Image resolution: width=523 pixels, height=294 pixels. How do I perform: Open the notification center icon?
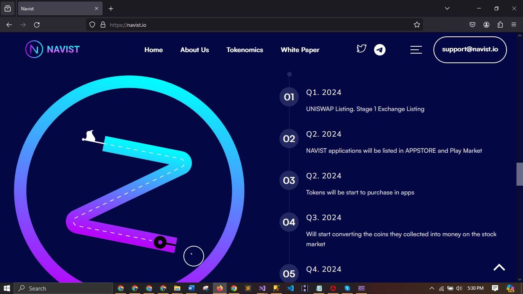click(x=495, y=288)
